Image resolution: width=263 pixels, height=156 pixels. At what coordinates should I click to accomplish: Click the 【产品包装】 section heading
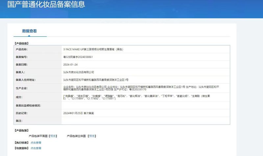(21, 130)
